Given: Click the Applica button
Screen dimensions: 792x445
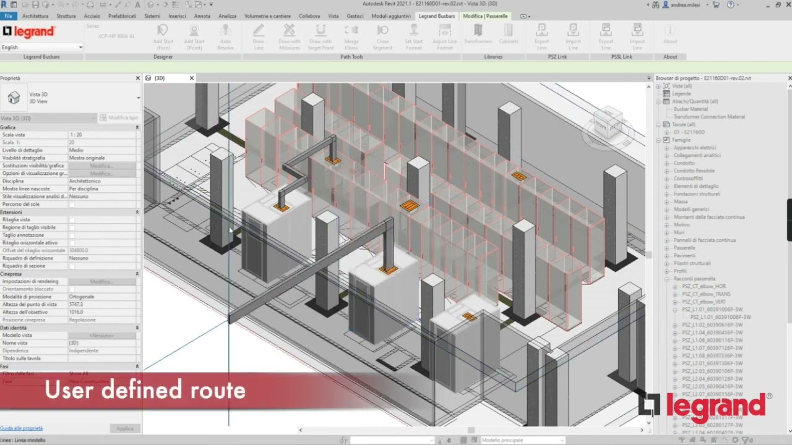Looking at the screenshot, I should tap(125, 428).
